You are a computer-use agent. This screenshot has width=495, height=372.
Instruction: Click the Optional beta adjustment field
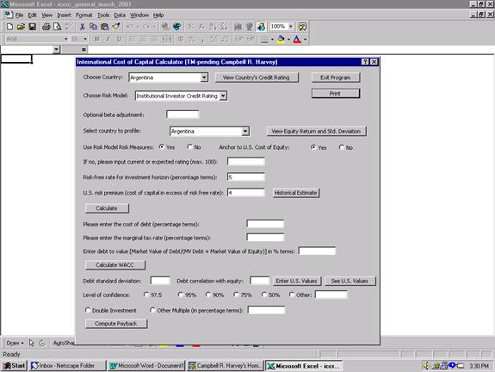click(x=183, y=115)
